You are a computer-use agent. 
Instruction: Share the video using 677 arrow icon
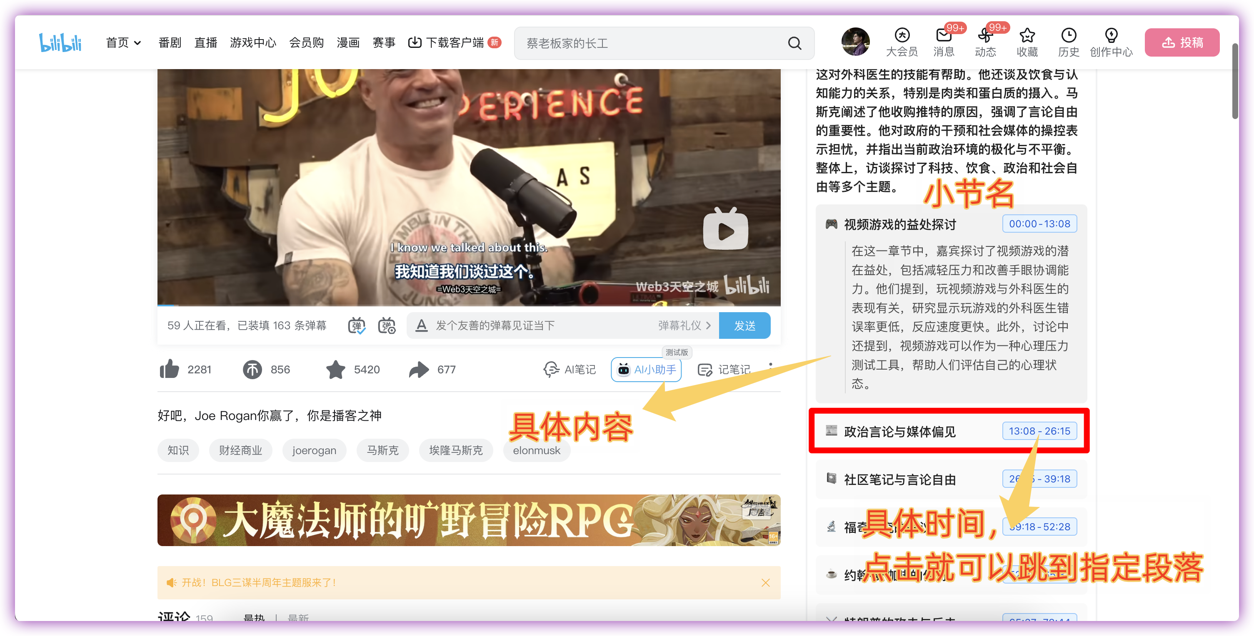419,370
